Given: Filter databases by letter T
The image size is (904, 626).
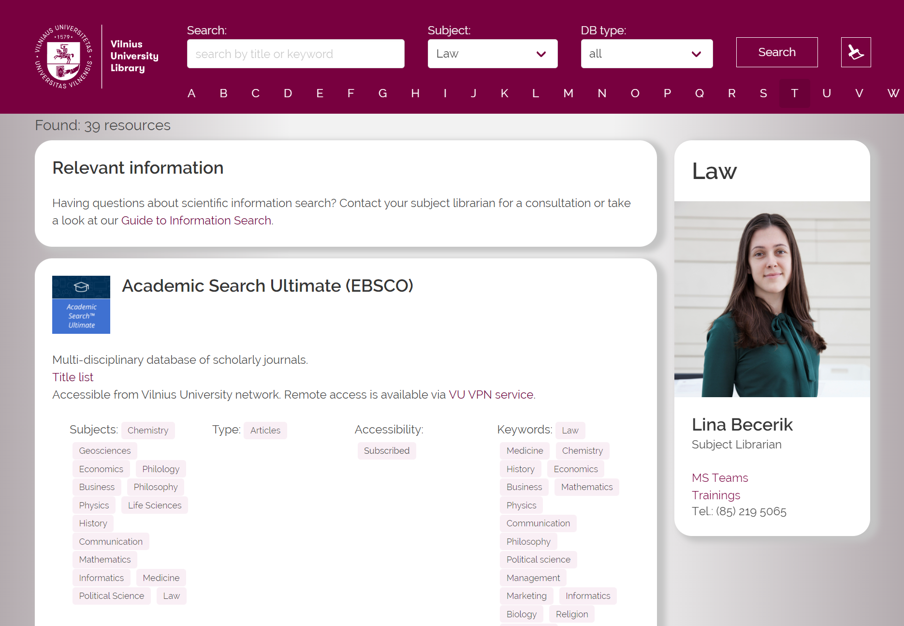Looking at the screenshot, I should (x=794, y=93).
